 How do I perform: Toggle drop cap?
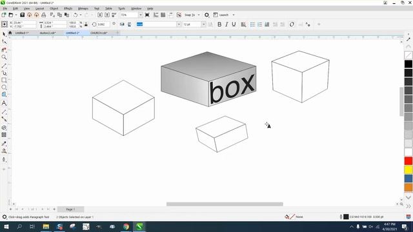pos(267,24)
